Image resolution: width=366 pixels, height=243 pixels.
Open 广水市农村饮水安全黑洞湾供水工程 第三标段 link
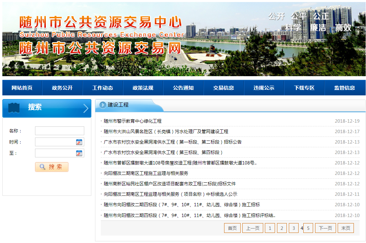tap(163, 152)
